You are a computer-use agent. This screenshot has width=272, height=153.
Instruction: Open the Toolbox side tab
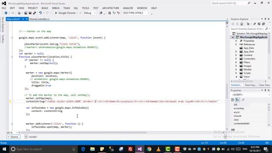coord(3,39)
